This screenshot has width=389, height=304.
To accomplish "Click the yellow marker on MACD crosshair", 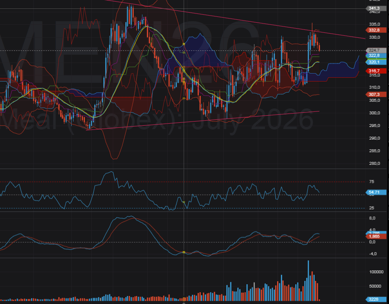I will [x=184, y=252].
